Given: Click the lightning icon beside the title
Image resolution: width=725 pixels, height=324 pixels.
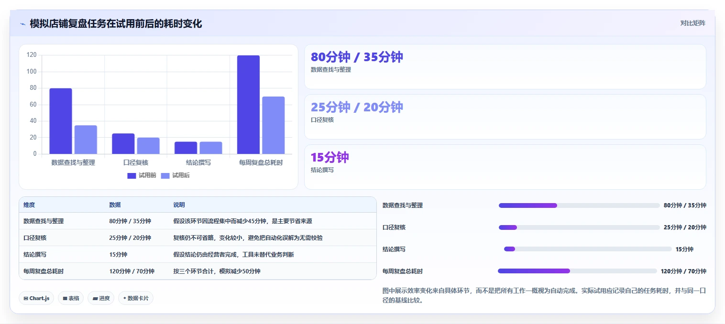Looking at the screenshot, I should tap(22, 24).
